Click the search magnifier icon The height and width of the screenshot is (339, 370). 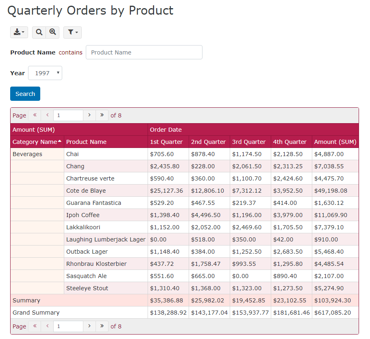39,33
